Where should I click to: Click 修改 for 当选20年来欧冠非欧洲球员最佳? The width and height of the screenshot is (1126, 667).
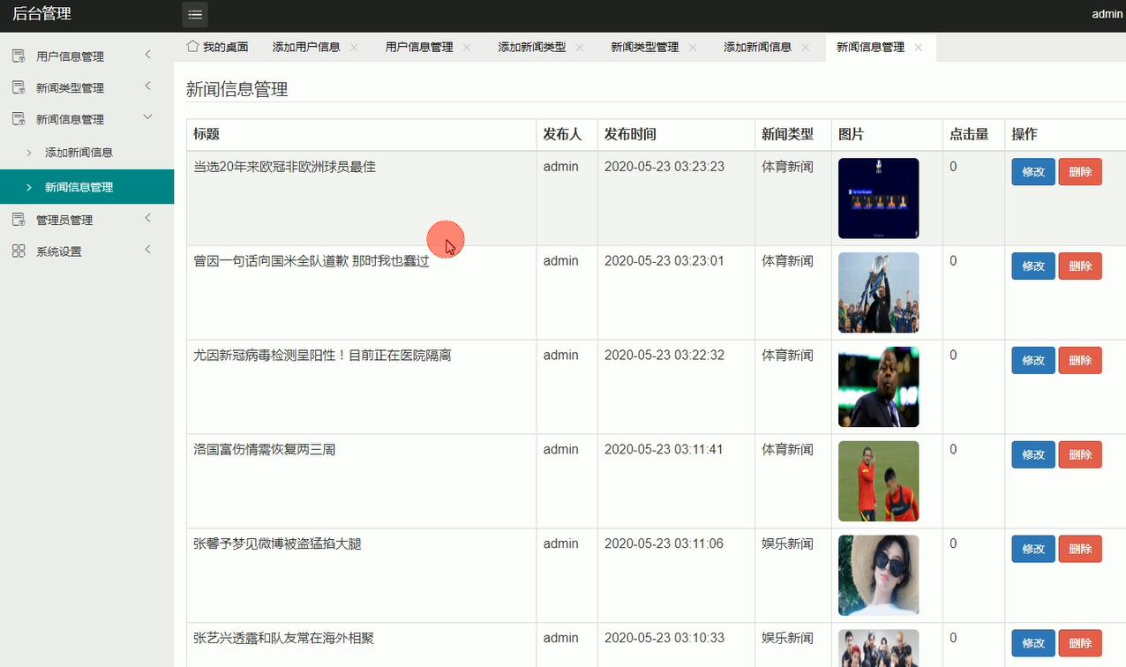(x=1033, y=172)
